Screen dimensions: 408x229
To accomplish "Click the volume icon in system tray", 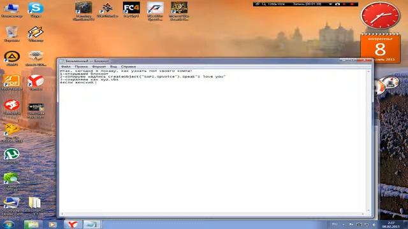I will [374, 225].
